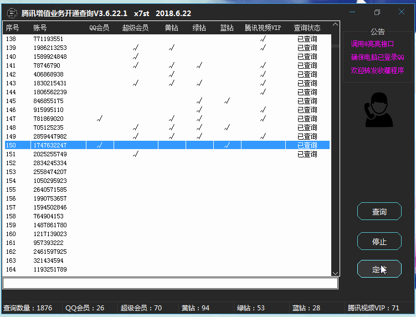This screenshot has height=317, width=416.
Task: Click the 定位 button under 停止
Action: point(379,269)
